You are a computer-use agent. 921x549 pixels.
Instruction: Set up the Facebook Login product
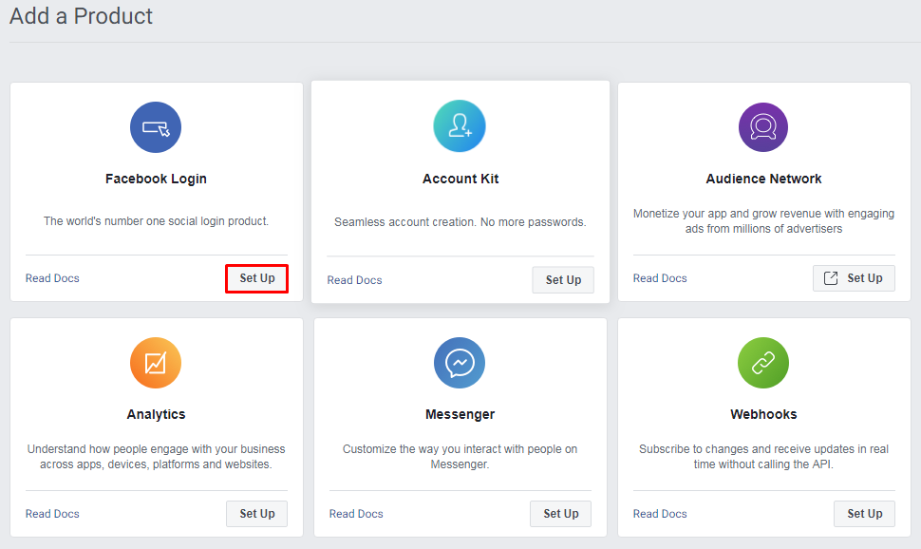pos(256,278)
